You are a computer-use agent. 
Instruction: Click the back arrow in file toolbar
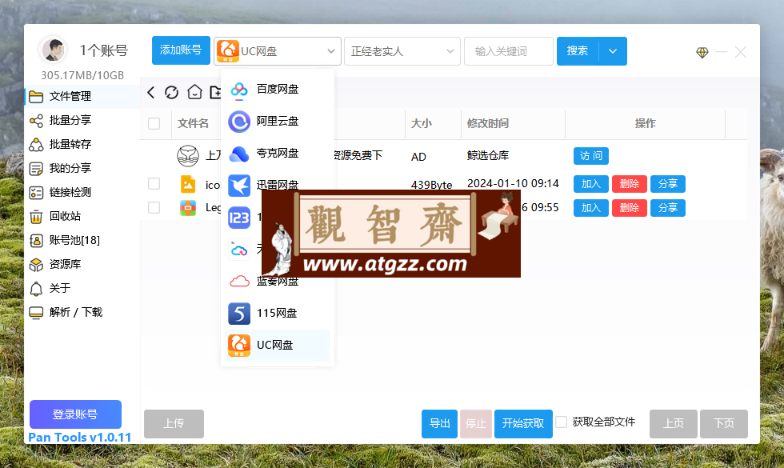pos(150,92)
